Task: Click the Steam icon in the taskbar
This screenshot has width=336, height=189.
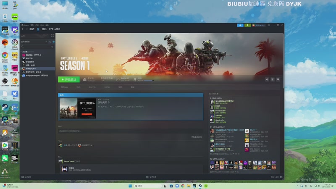Action: (x=200, y=186)
